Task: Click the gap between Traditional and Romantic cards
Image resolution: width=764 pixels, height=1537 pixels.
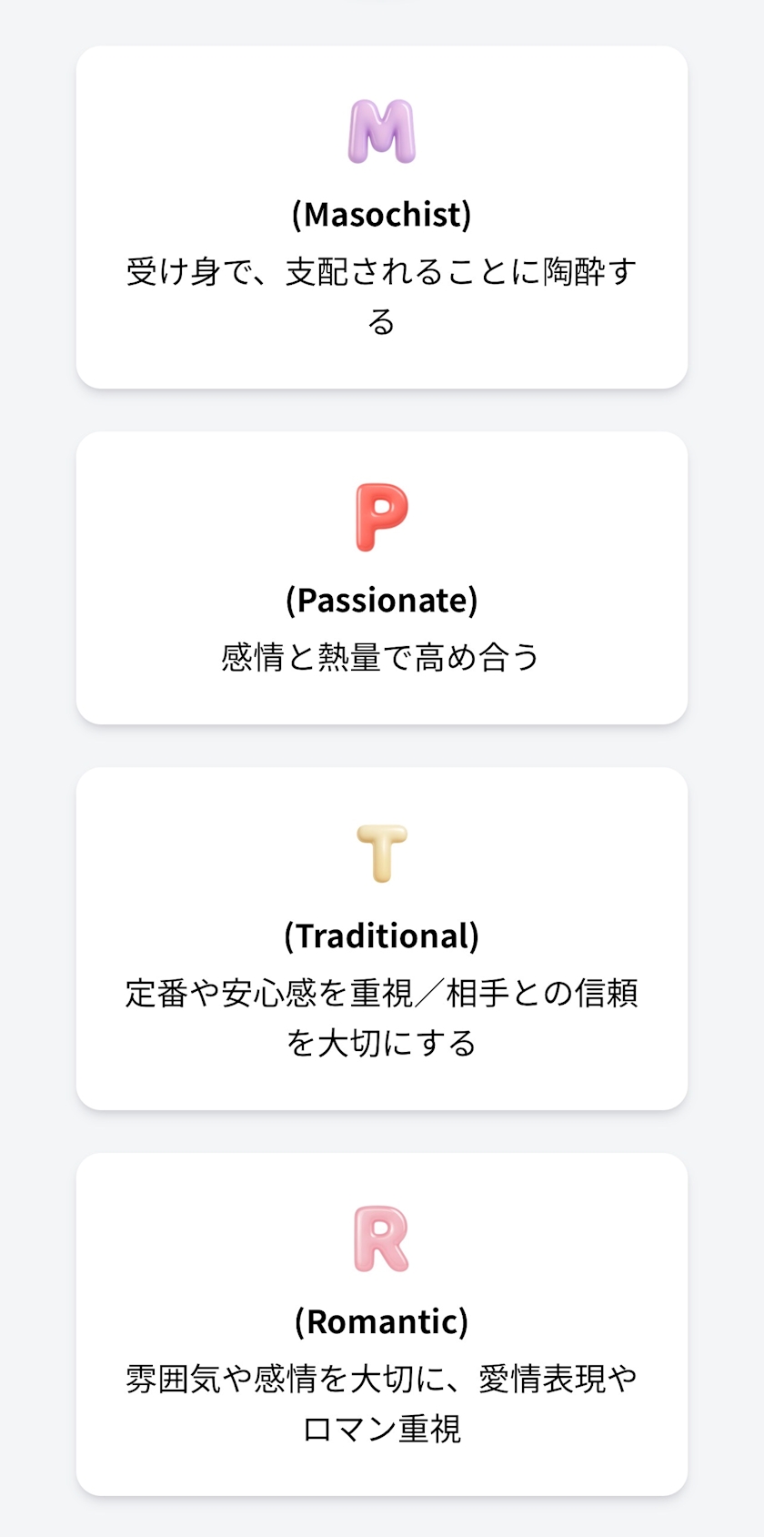Action: coord(382,1132)
